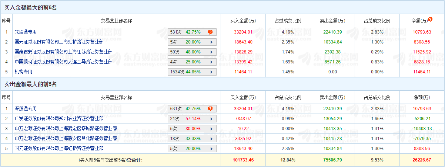Click the question mark icon in sell-table 深股通专用 row
Image resolution: width=445 pixels, height=167 pixels.
click(210, 109)
